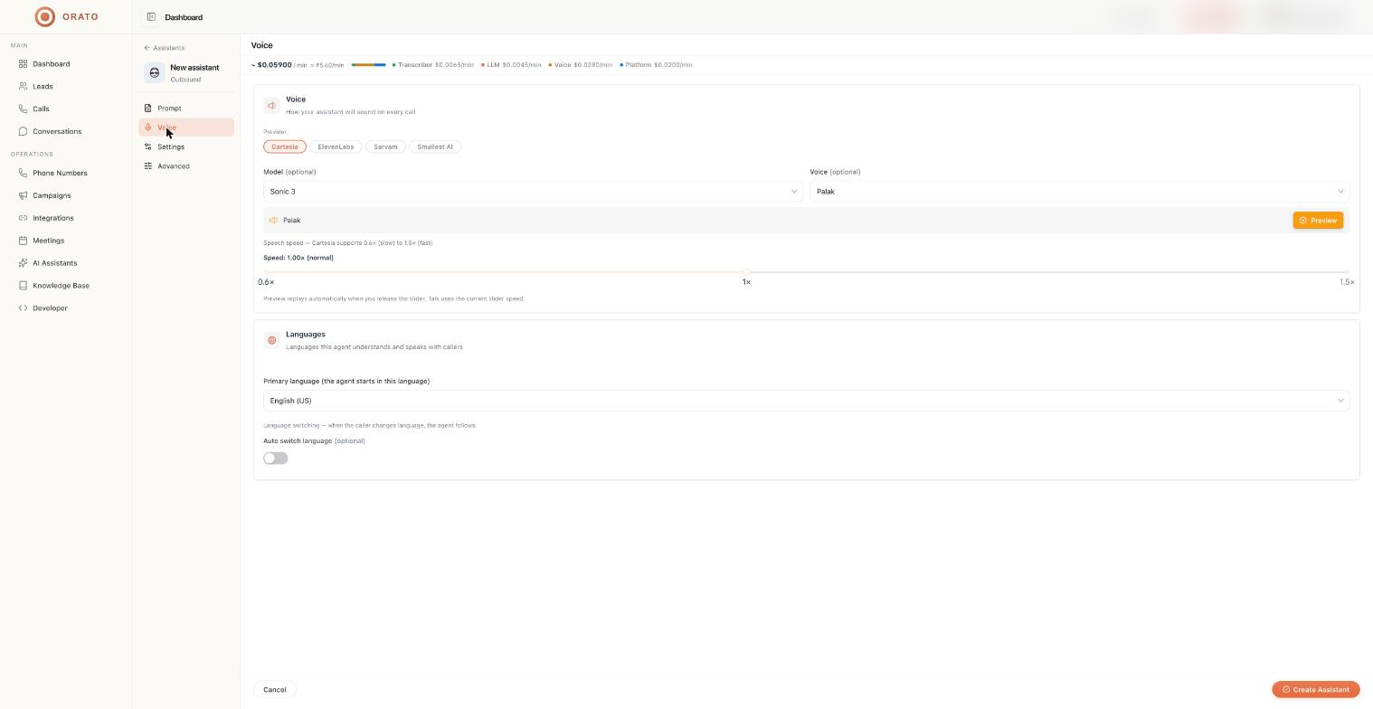Go back via Assistants link
Screen dimensions: 1373x709
click(164, 48)
